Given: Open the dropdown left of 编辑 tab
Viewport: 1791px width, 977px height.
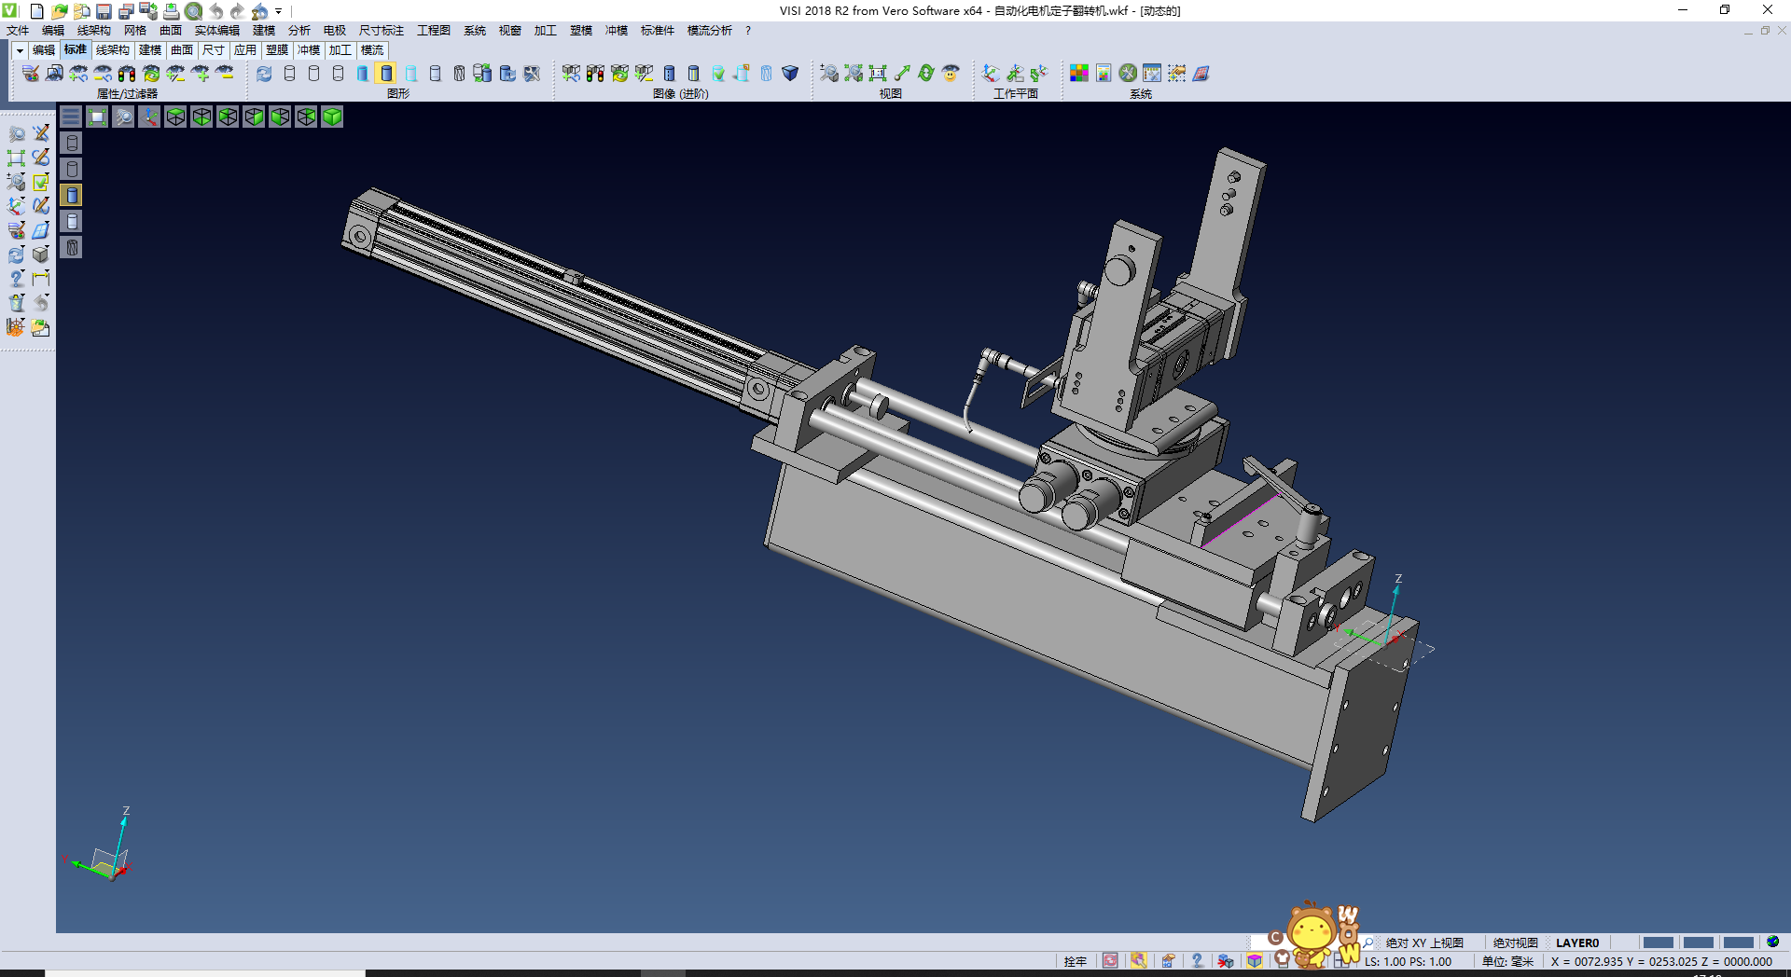Looking at the screenshot, I should coord(20,50).
